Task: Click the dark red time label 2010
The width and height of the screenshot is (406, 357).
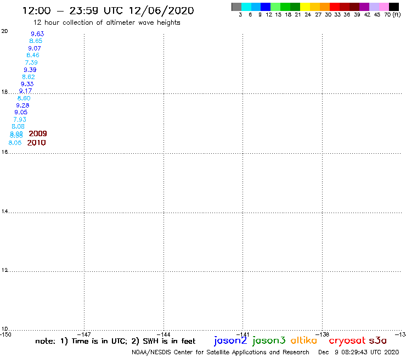Action: point(37,143)
